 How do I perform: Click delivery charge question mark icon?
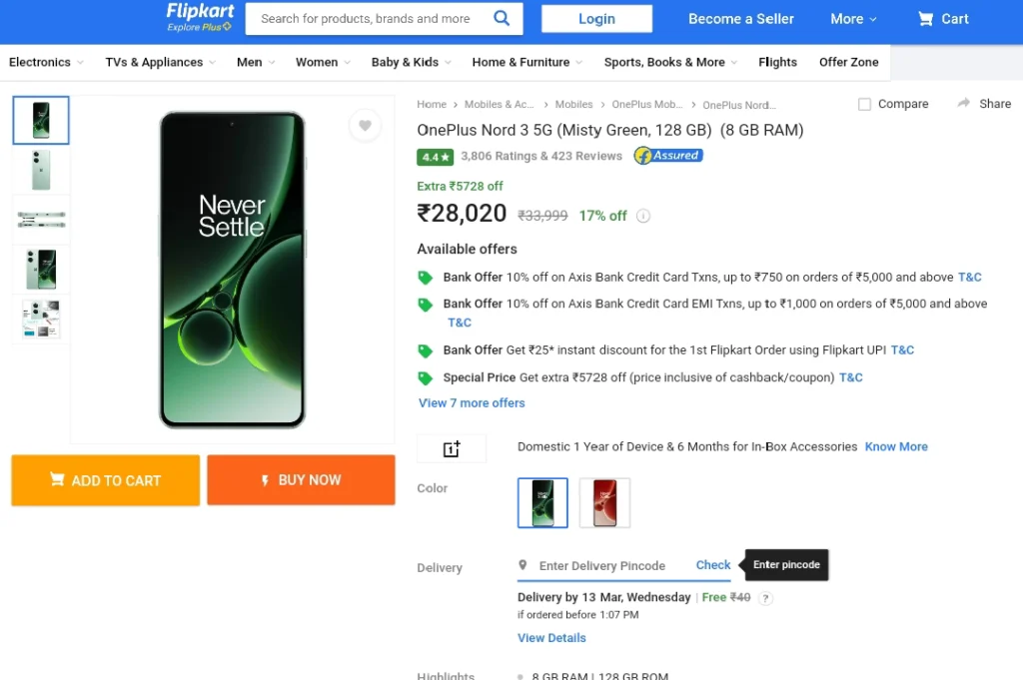click(766, 598)
